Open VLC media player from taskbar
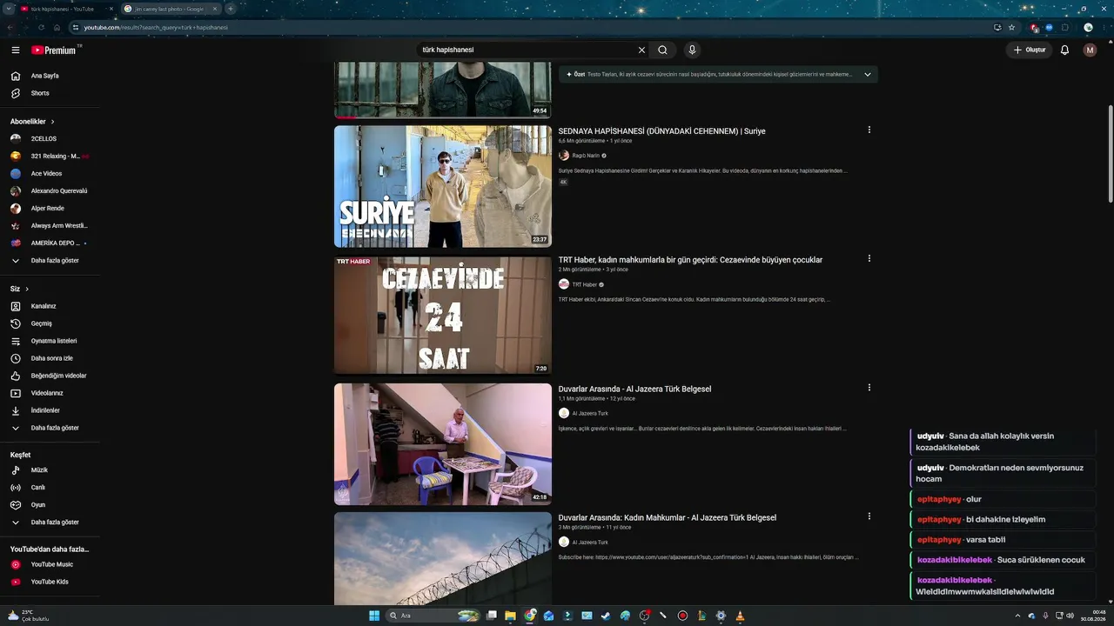1114x626 pixels. pos(740,616)
